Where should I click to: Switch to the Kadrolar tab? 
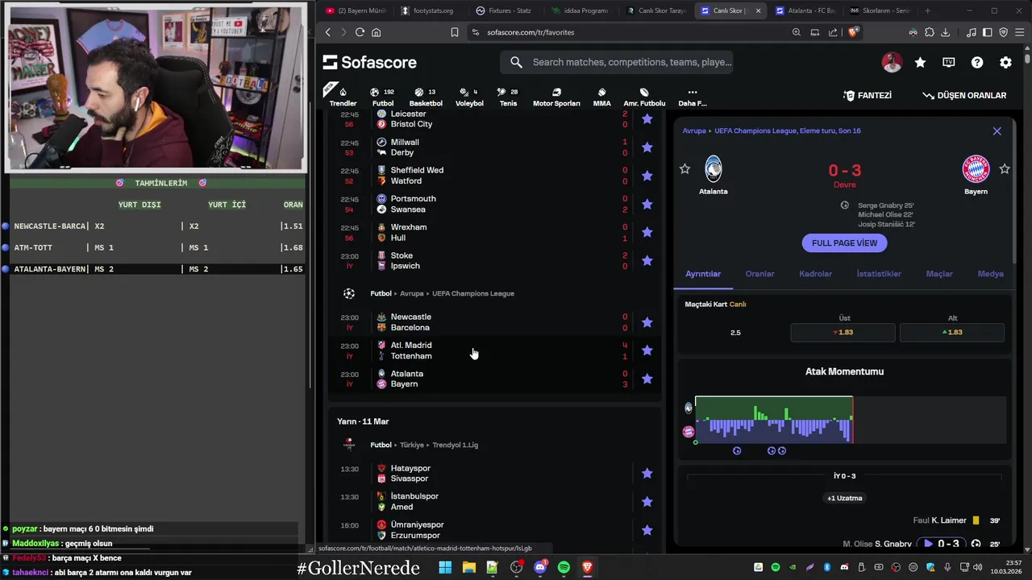[815, 274]
